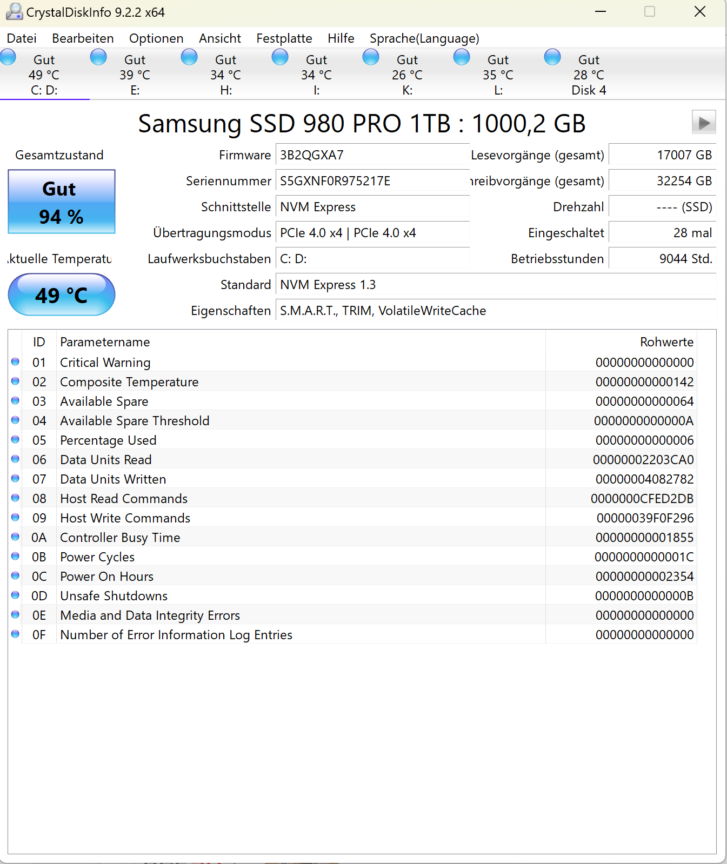Click the ID column header
This screenshot has width=727, height=864.
(x=39, y=342)
